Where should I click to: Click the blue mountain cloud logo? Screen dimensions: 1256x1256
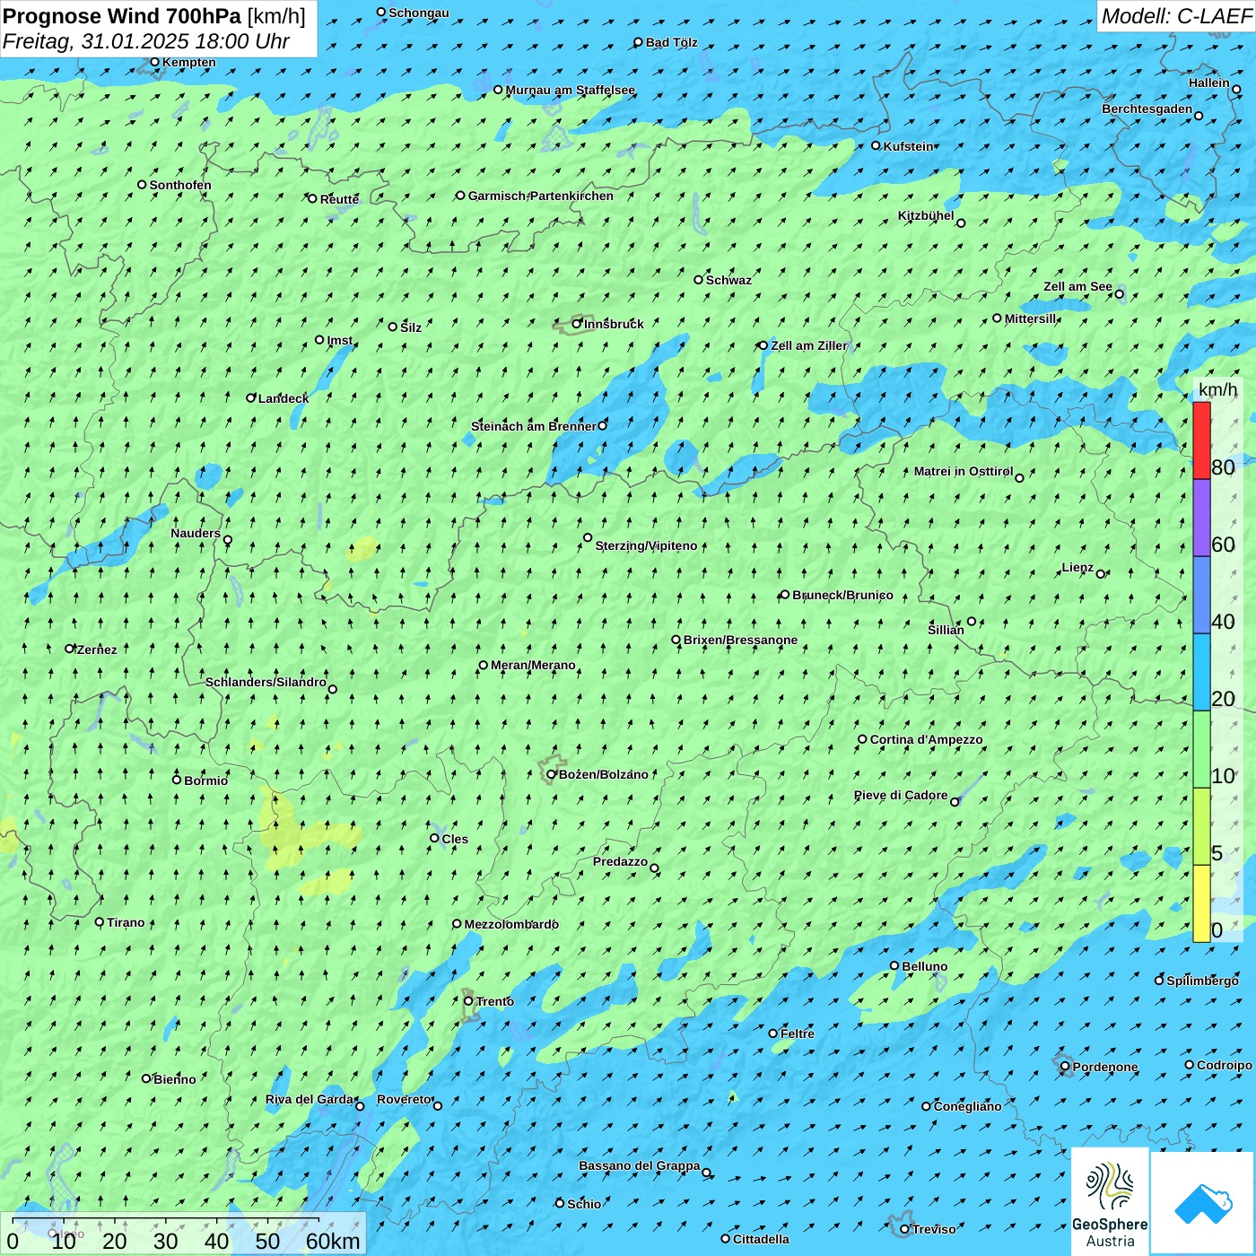1202,1202
